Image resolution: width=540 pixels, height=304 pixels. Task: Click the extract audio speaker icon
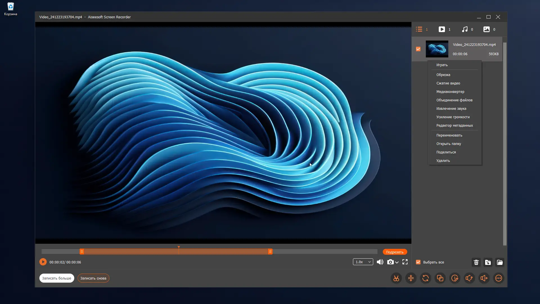pyautogui.click(x=469, y=278)
